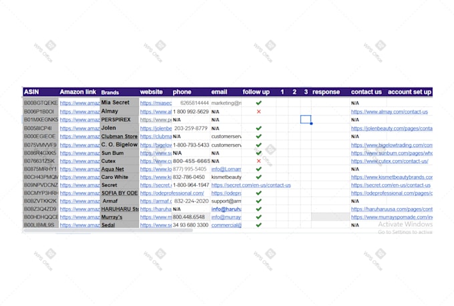Select Murray's follow-up checkmark
Viewport: 454px width, 306px height.
click(259, 217)
